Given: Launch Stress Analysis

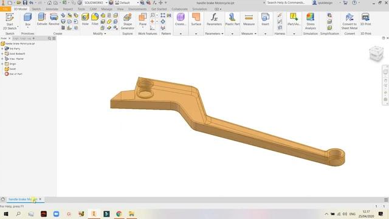Looking at the screenshot, I should [x=311, y=21].
